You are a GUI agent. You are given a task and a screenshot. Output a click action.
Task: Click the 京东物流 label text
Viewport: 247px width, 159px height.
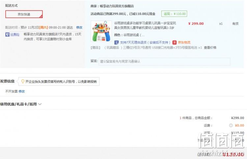184,43
